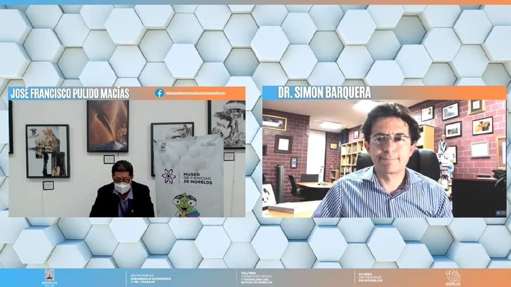Click the Facebook icon in the banner
This screenshot has width=511, height=287.
point(159,93)
